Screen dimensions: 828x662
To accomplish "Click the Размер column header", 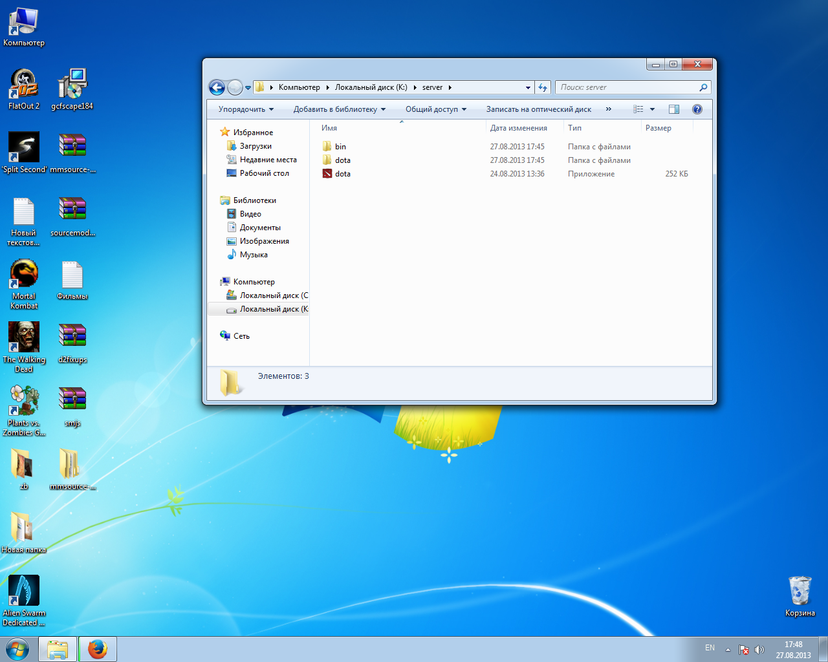I will click(667, 128).
